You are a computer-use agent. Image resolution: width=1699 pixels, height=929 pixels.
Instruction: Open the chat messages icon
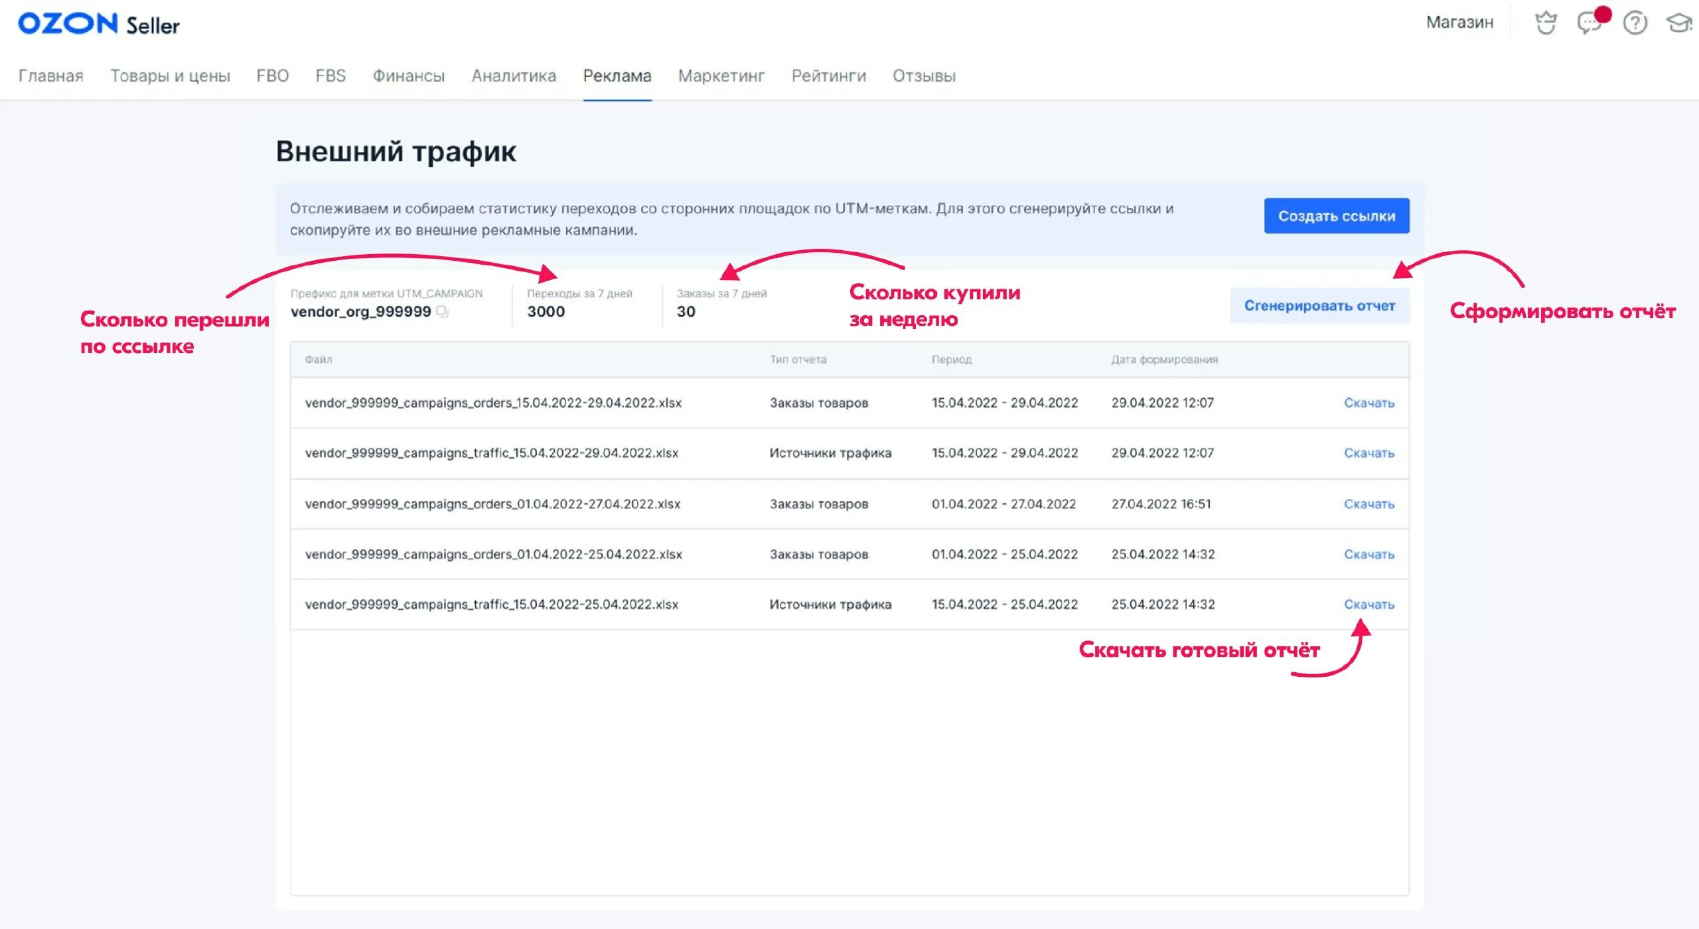tap(1589, 23)
